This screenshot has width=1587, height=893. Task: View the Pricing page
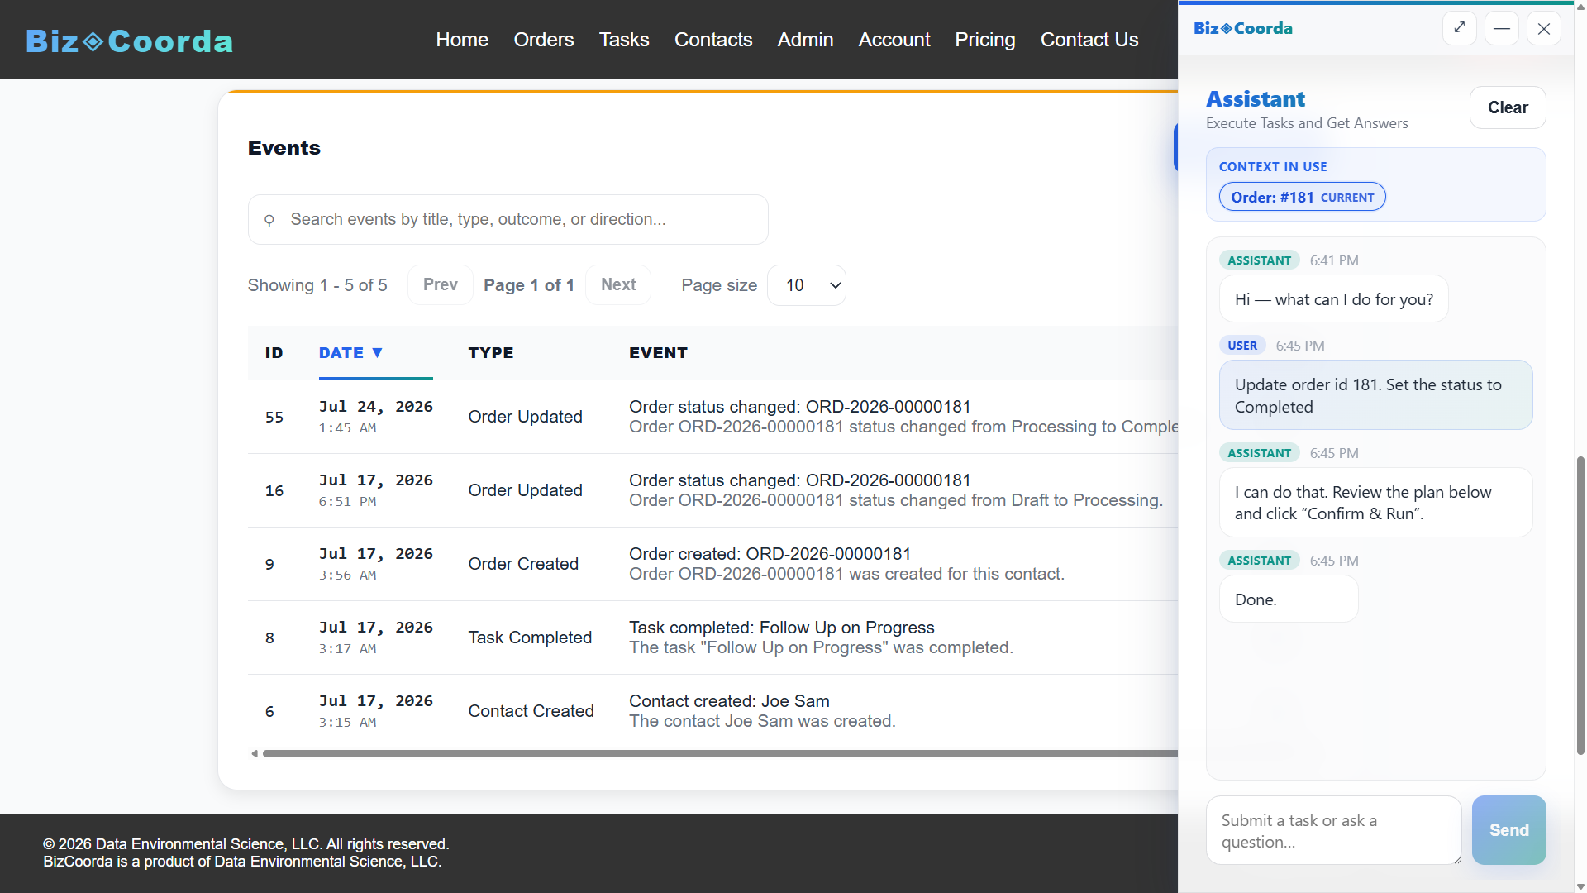985,40
